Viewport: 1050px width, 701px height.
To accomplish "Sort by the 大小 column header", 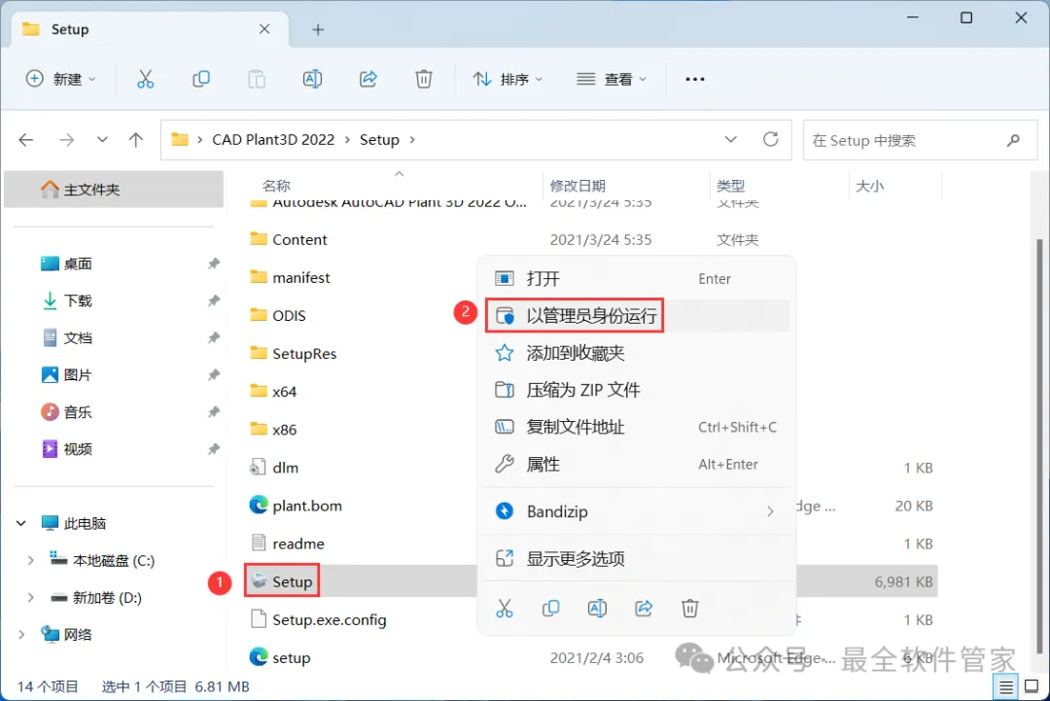I will click(x=870, y=186).
